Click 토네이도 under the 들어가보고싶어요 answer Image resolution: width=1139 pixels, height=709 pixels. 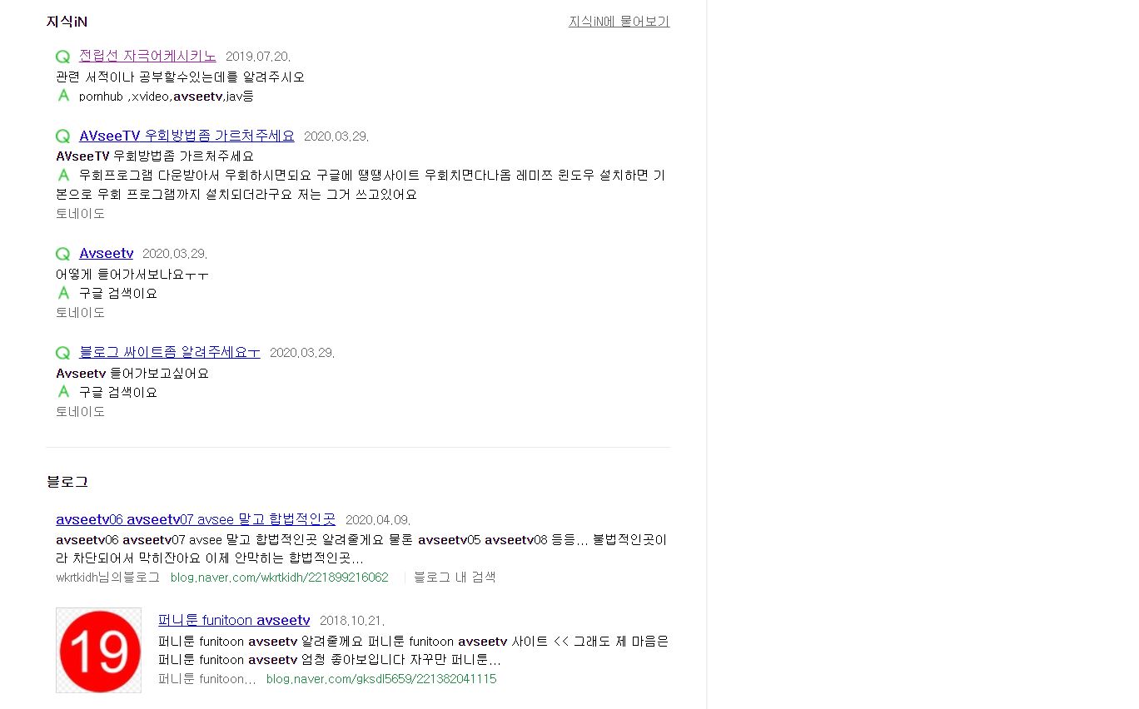[x=81, y=412]
